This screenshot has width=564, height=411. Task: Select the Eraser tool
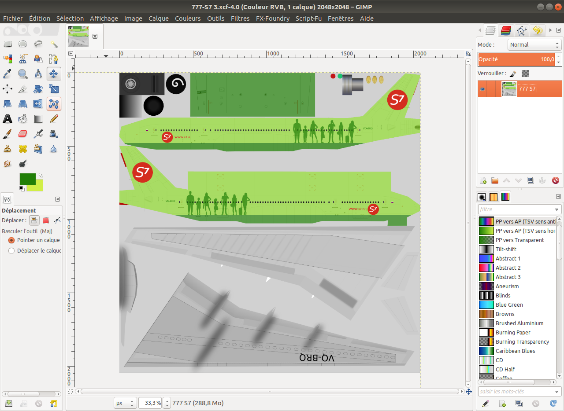pos(23,134)
